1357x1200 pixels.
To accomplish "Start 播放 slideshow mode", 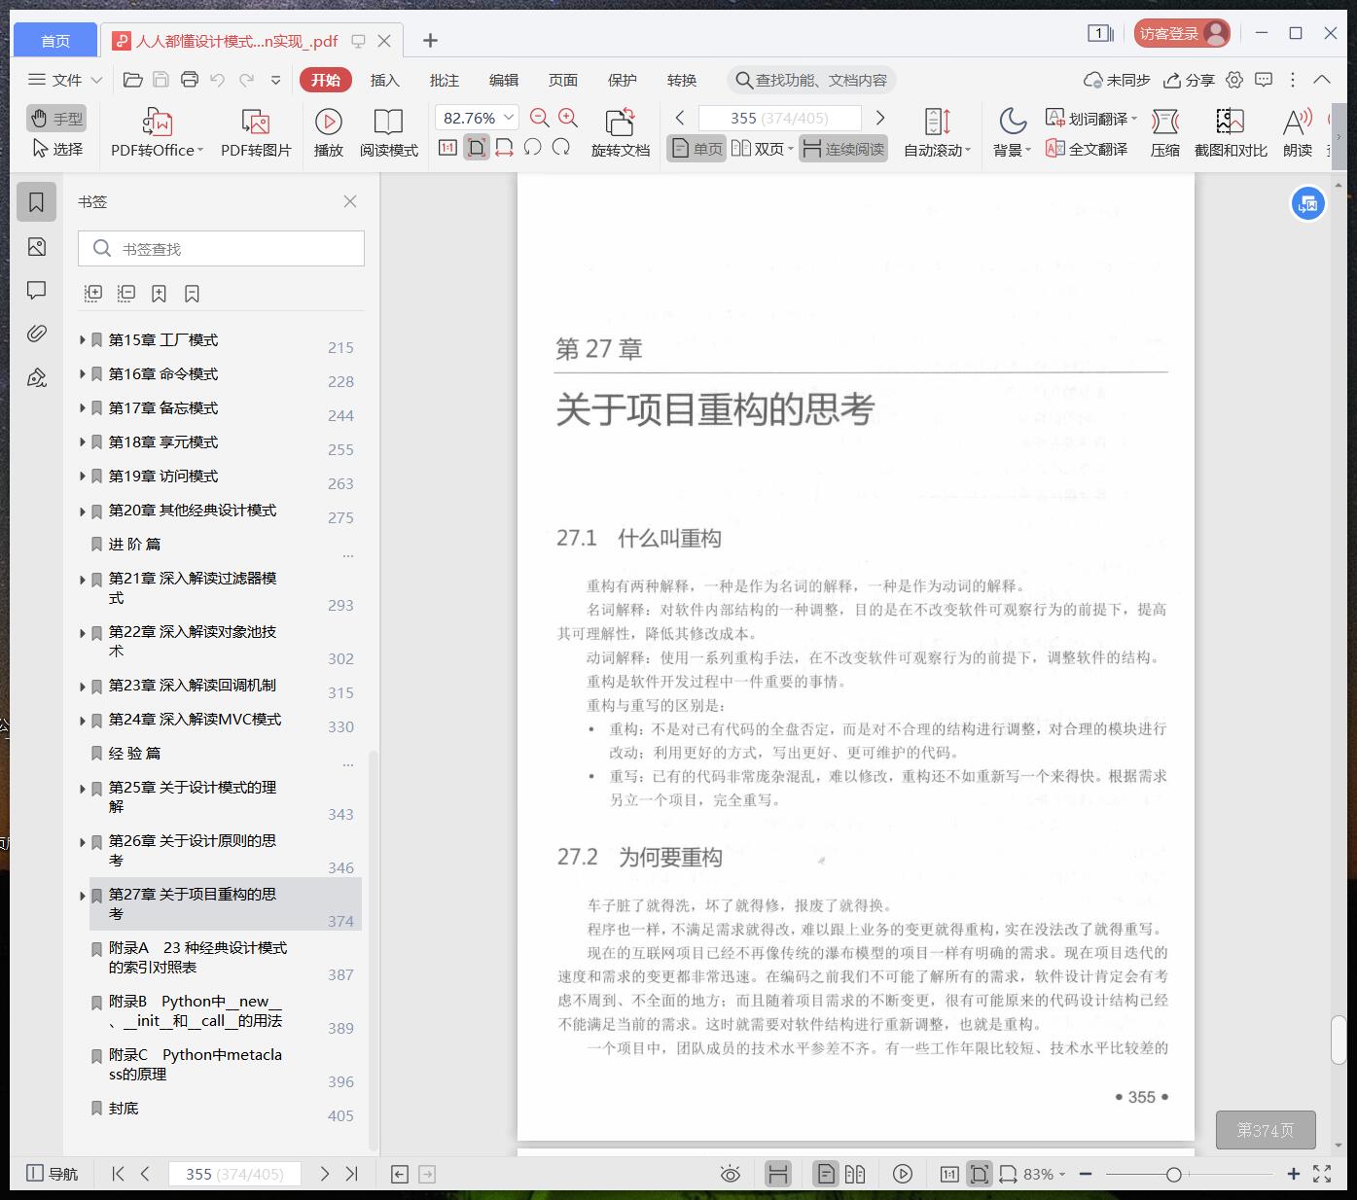I will point(329,132).
